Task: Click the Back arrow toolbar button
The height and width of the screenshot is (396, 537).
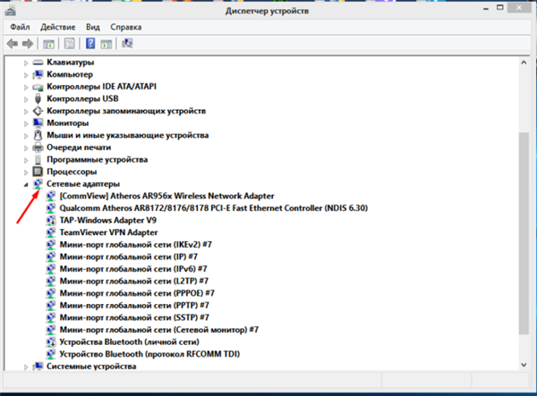Action: [x=13, y=44]
